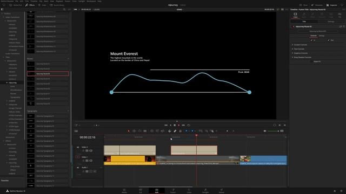Jump to the first frame
Screen dimensions: 346x194
(166, 125)
